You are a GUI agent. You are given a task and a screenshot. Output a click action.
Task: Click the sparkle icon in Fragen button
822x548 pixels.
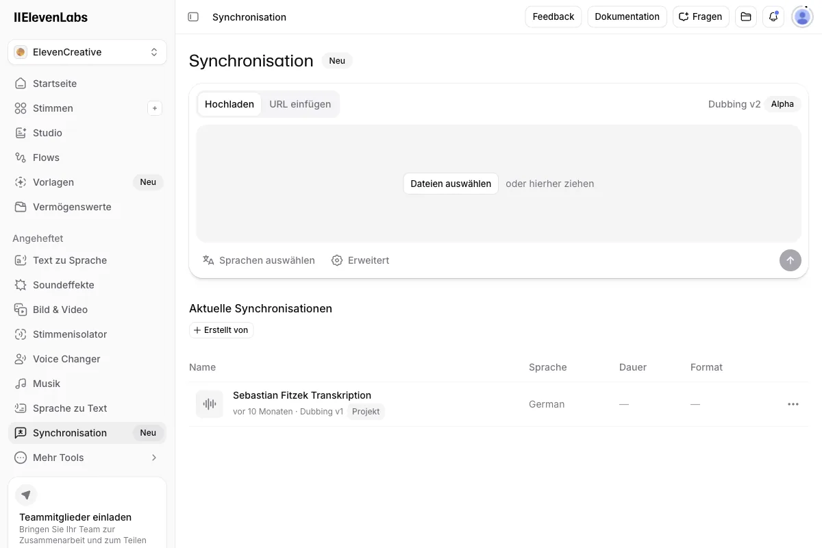pos(684,16)
